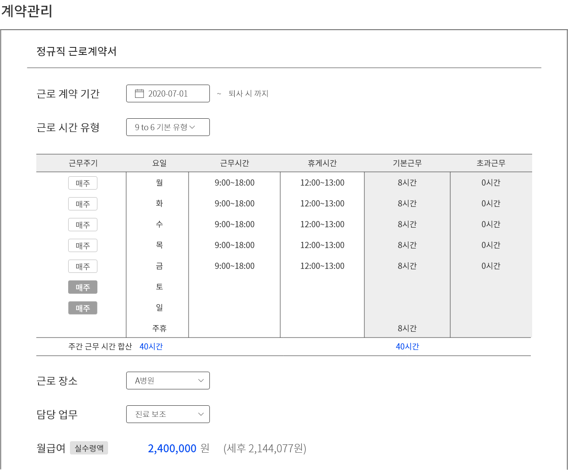Enable the grayed 매주 button for 토
Screen dimensions: 568x470
(x=83, y=287)
